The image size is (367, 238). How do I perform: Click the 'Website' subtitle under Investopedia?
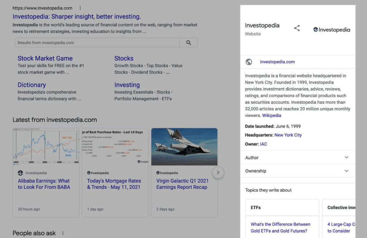(253, 34)
